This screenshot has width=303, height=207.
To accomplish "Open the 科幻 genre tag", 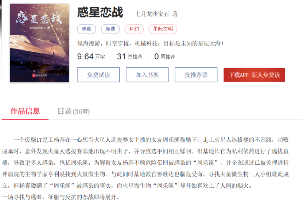I will tap(134, 29).
